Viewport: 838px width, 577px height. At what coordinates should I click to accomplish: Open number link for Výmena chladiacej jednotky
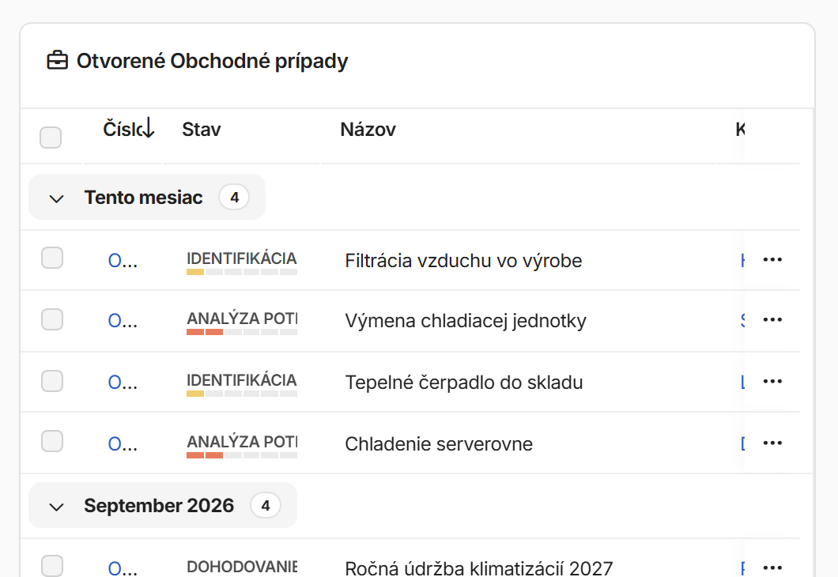123,321
